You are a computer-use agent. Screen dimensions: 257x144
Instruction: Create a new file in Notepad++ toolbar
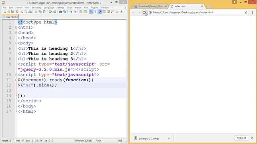pyautogui.click(x=4, y=12)
